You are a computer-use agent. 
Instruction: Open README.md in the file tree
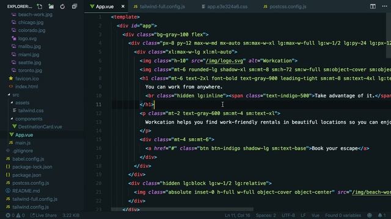pos(26,191)
